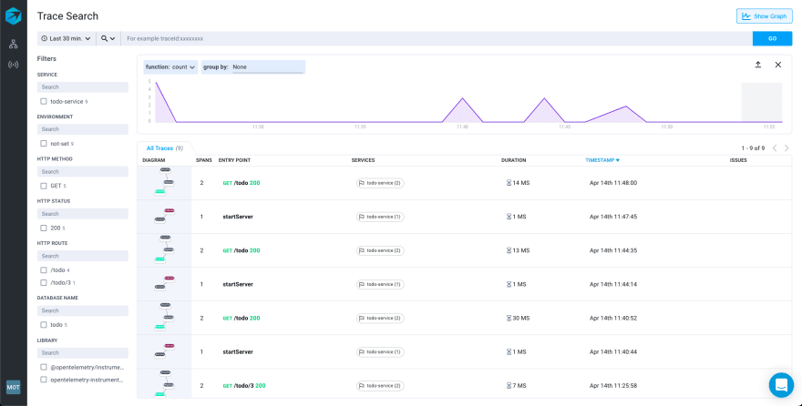Click the MOT user avatar
802x406 pixels.
(x=14, y=387)
